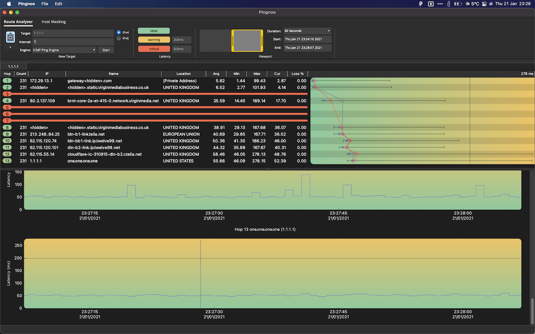Click the yellow viewport selection window

tap(247, 40)
